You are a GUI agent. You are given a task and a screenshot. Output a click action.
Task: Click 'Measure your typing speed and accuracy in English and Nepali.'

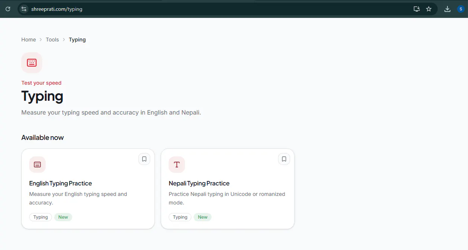111,112
